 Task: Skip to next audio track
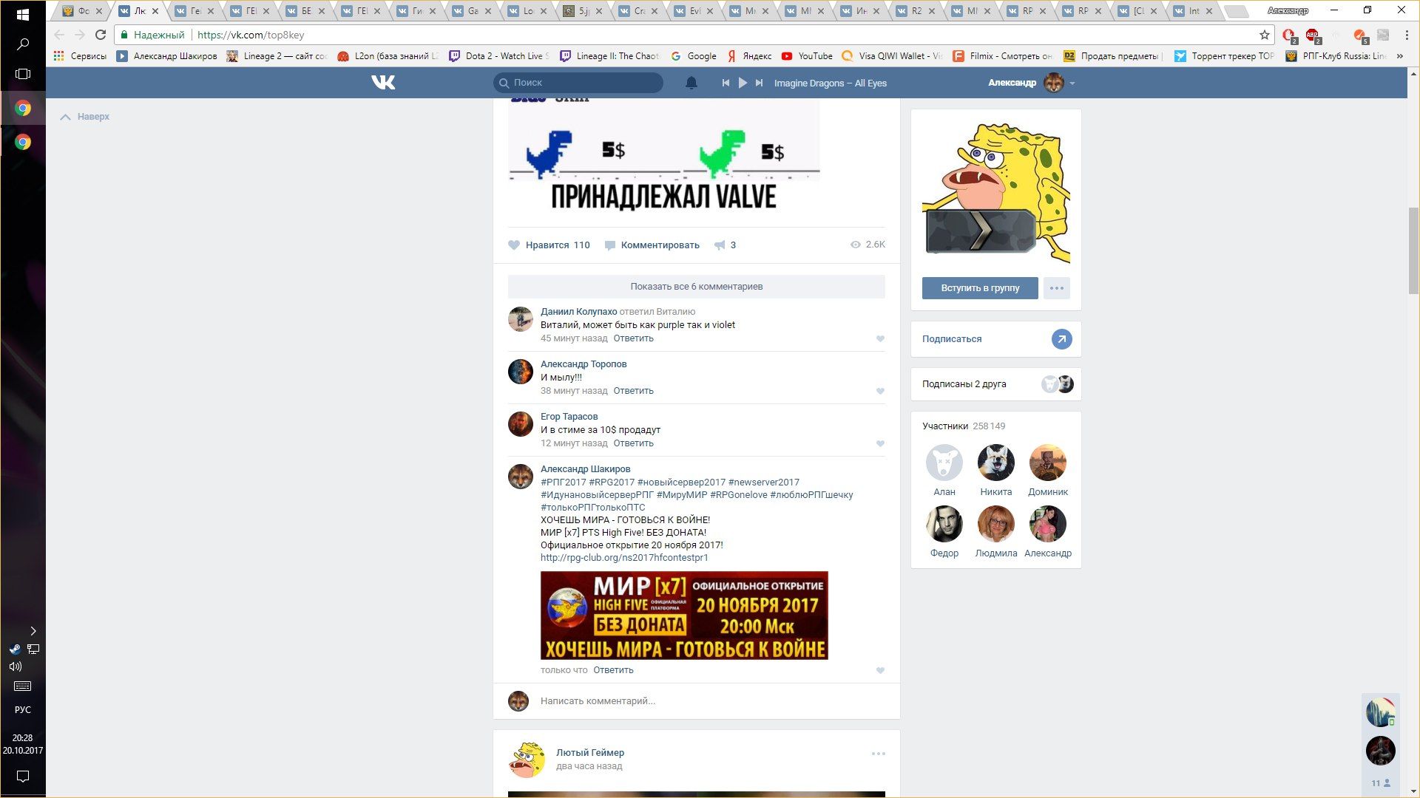(759, 83)
